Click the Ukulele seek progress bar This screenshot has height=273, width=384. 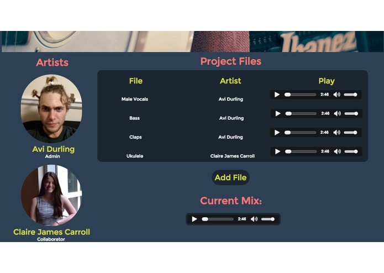point(301,151)
